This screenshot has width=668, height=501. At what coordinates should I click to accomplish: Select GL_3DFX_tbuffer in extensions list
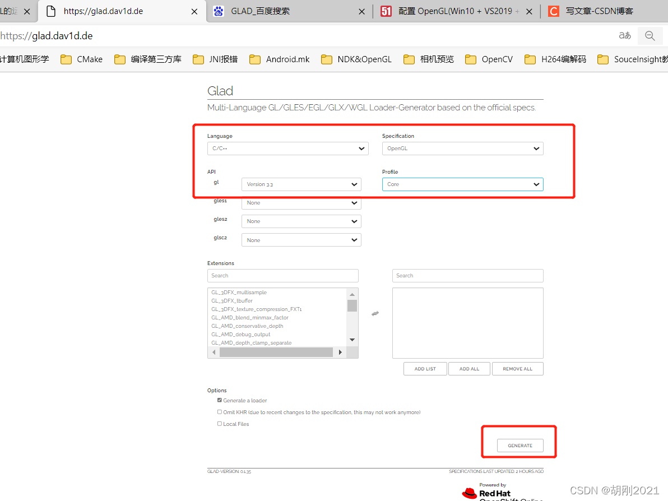[x=232, y=301]
